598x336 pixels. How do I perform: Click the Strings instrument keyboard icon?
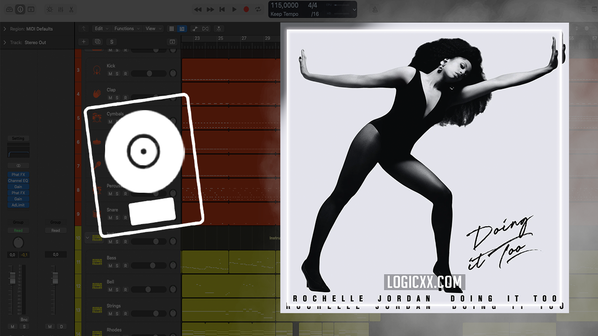[97, 310]
